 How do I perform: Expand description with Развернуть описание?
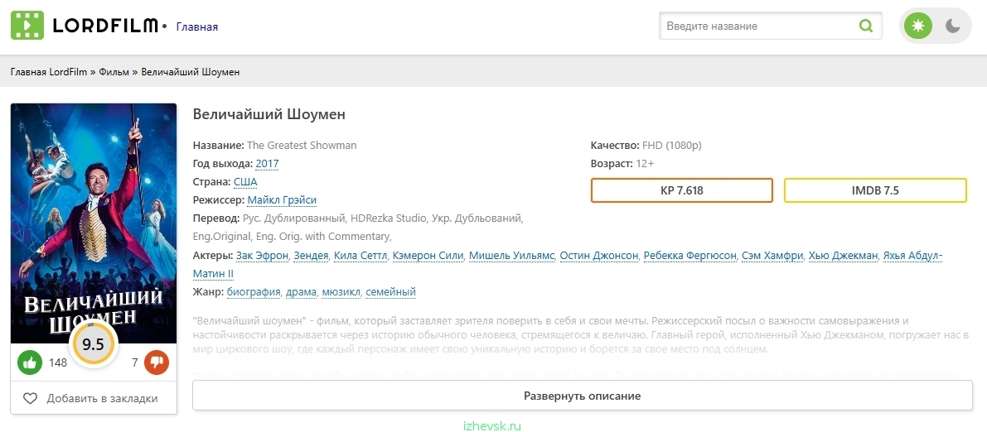coord(583,396)
